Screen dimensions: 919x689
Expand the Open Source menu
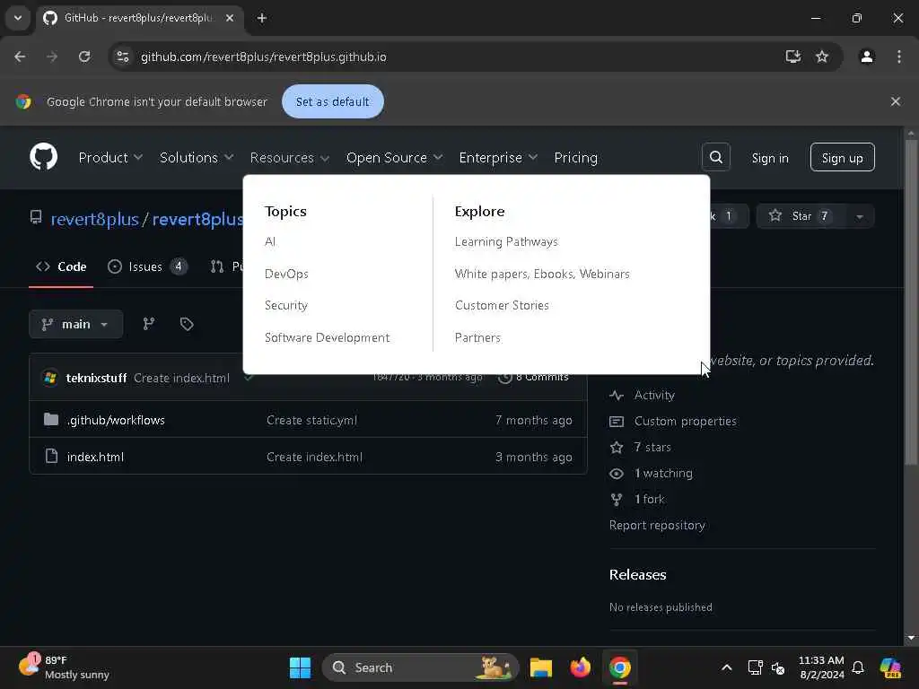pos(394,158)
